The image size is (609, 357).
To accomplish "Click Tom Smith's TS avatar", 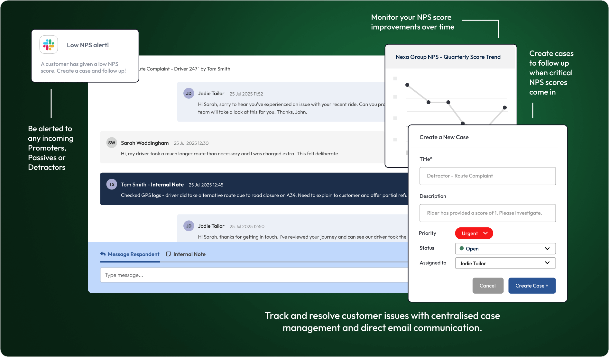I will pos(112,185).
